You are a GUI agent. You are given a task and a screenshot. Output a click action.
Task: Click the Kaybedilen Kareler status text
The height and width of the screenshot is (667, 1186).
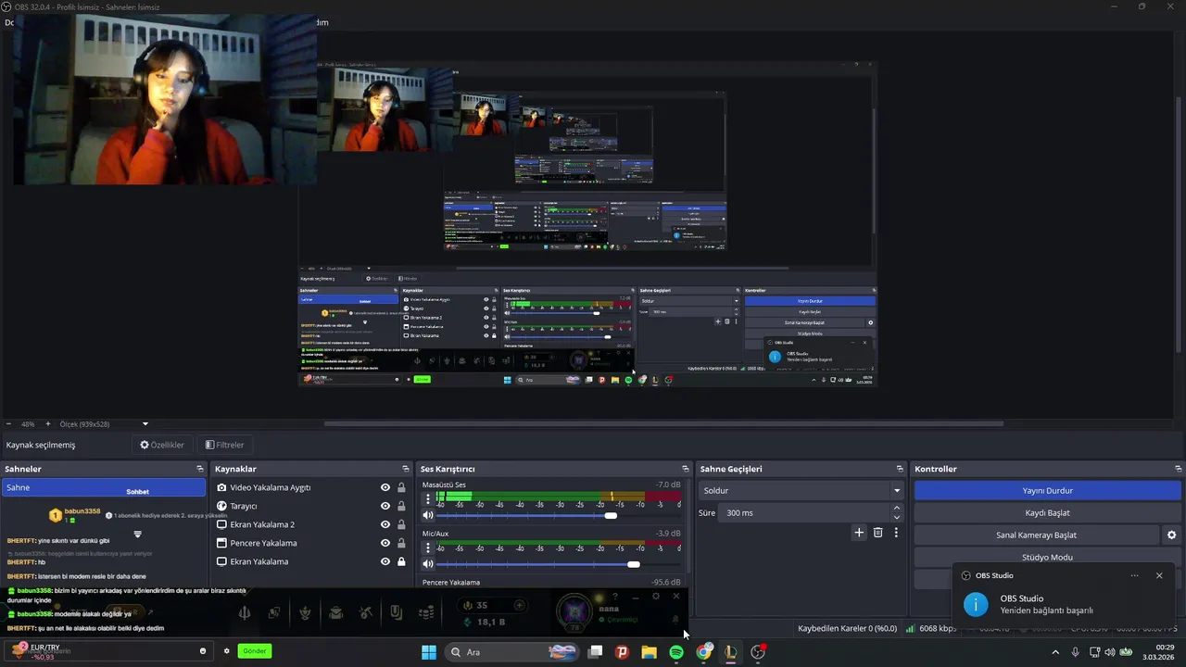[x=847, y=628]
